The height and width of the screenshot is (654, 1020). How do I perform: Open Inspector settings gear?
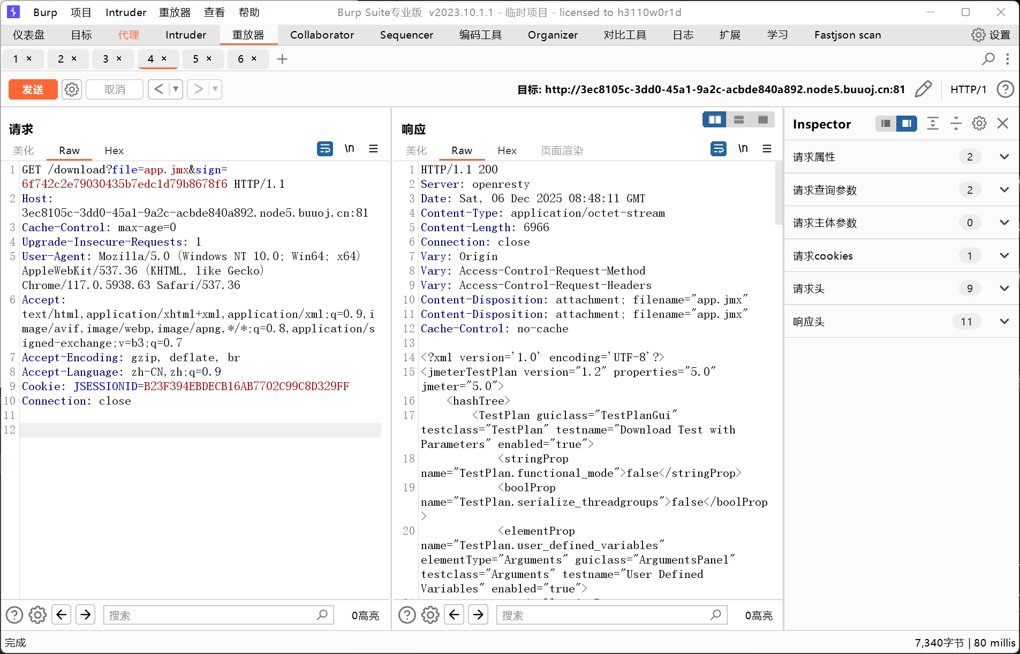[x=979, y=124]
